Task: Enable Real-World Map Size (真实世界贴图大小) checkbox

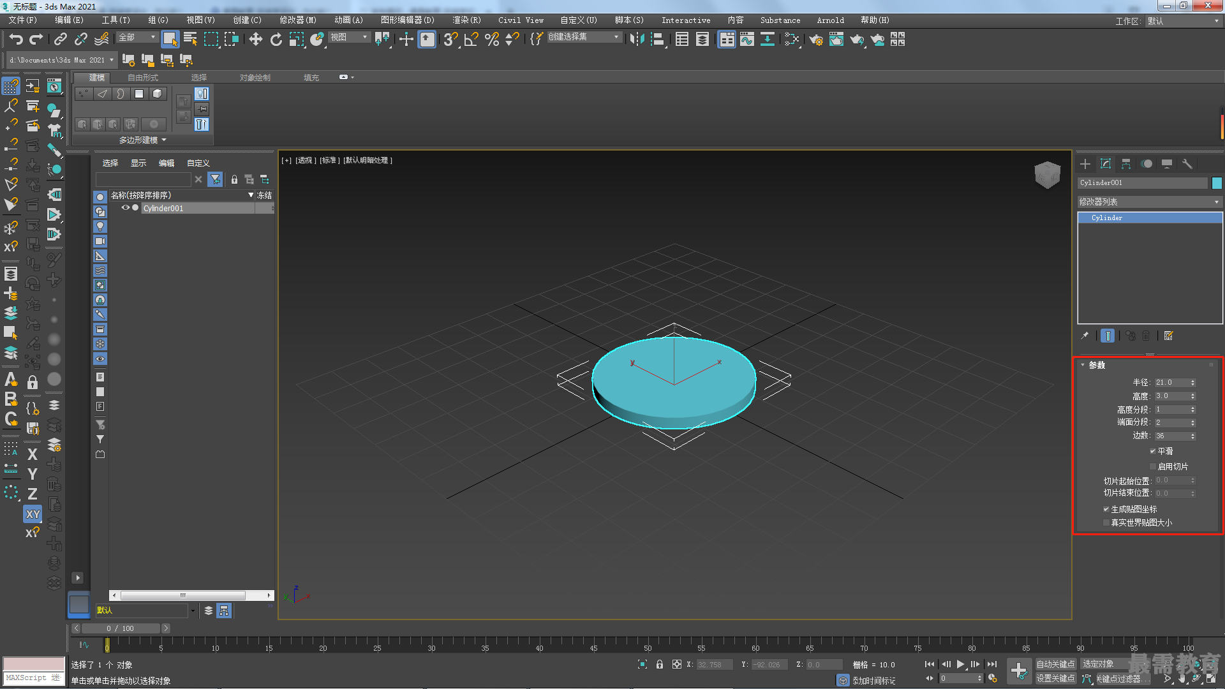Action: pyautogui.click(x=1106, y=522)
